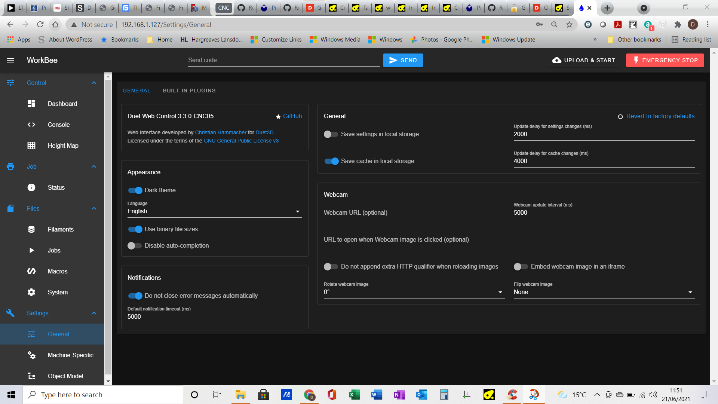Click the Macros icon in sidebar

point(32,271)
